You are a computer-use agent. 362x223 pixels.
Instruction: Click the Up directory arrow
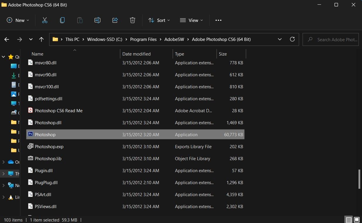point(41,39)
